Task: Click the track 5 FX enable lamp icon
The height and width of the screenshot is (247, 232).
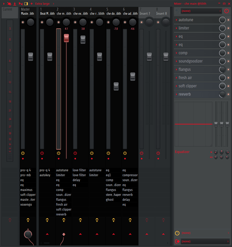Action: click(x=113, y=220)
